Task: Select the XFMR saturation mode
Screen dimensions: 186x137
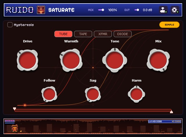Action: tap(103, 34)
